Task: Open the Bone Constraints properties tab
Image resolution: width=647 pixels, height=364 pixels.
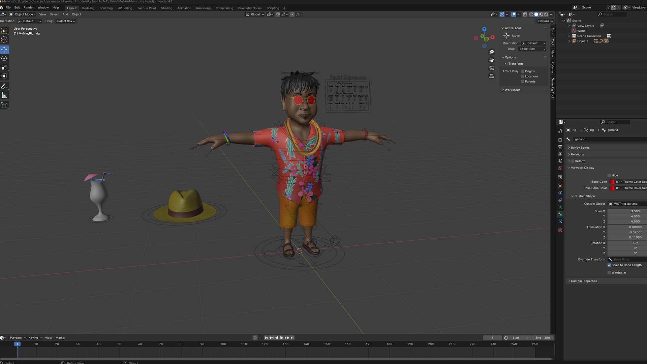Action: tap(560, 221)
